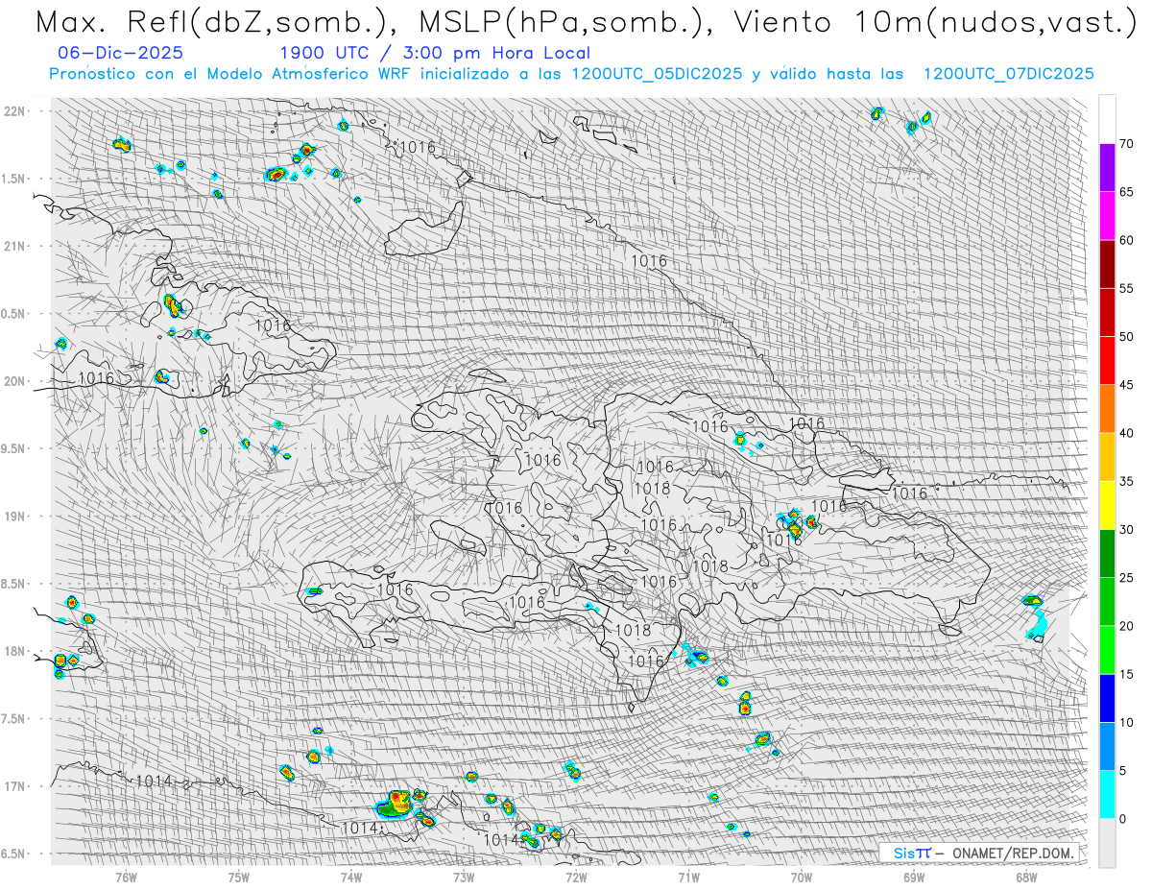Click the '35' value on the color scale
The image size is (1152, 890).
1127,481
